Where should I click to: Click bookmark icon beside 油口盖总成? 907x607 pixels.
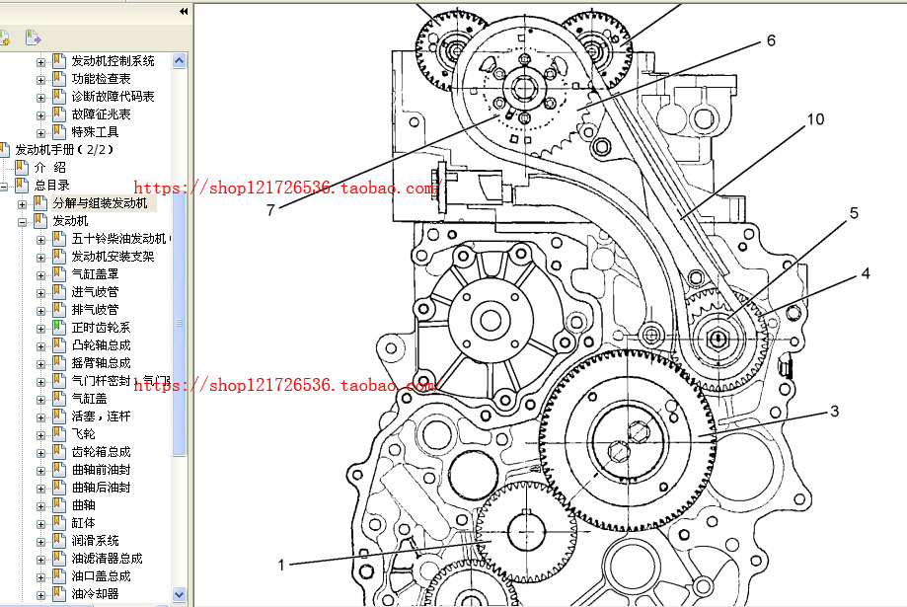click(59, 576)
